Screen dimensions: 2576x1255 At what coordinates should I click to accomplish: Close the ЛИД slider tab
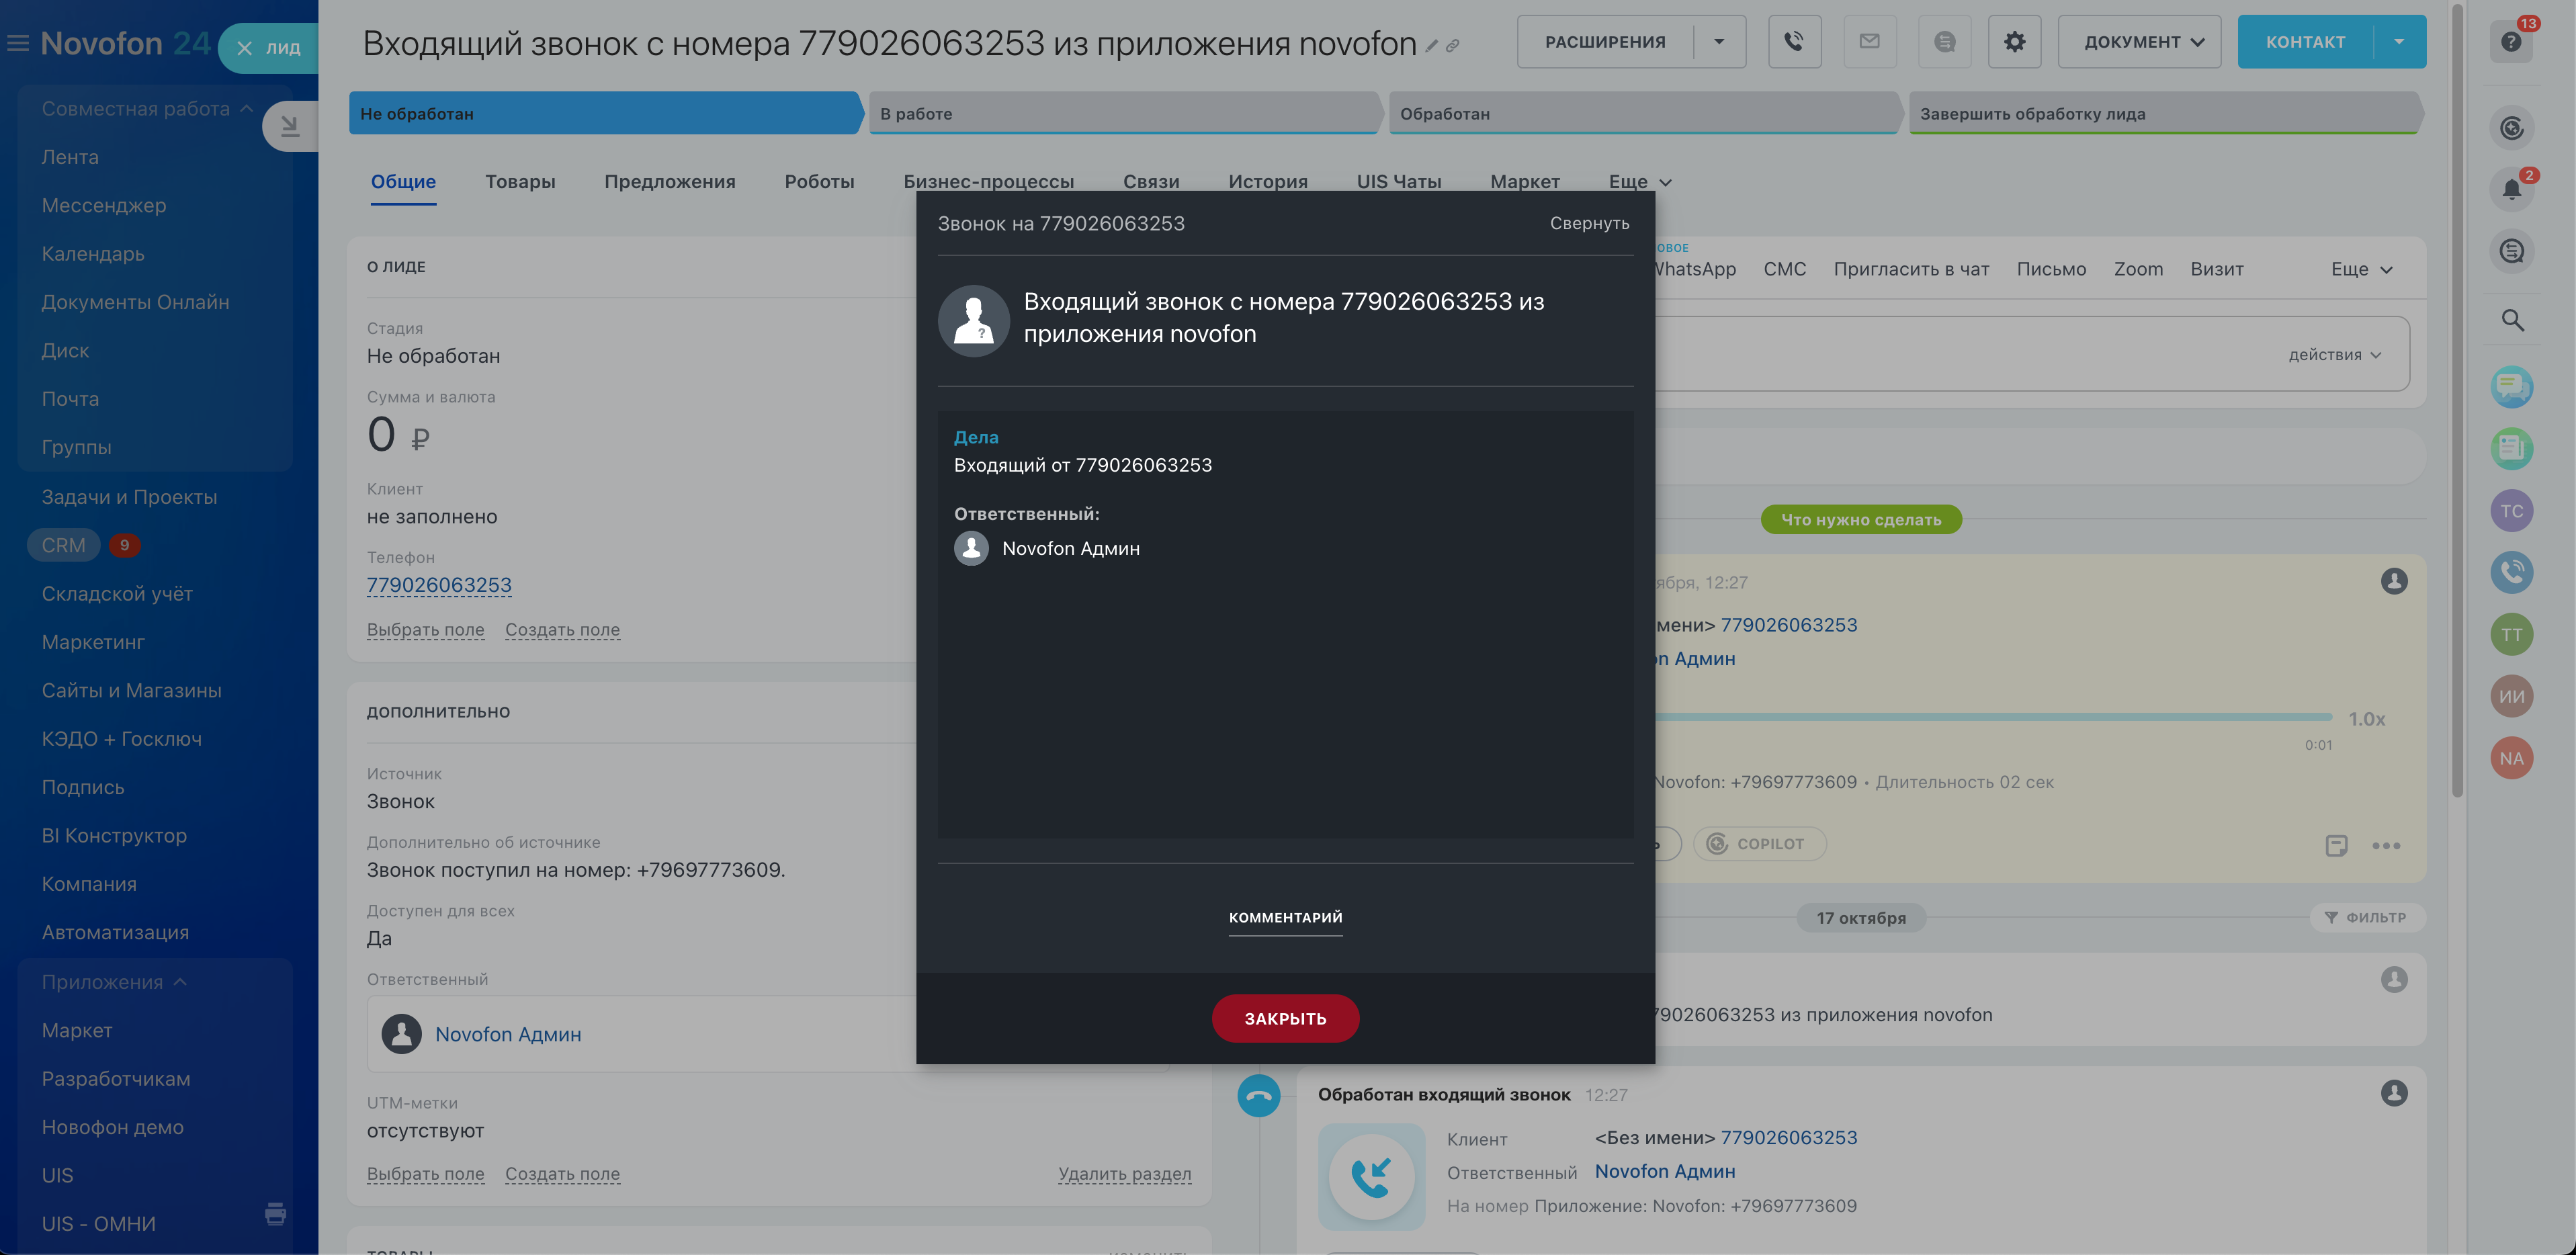pos(244,48)
